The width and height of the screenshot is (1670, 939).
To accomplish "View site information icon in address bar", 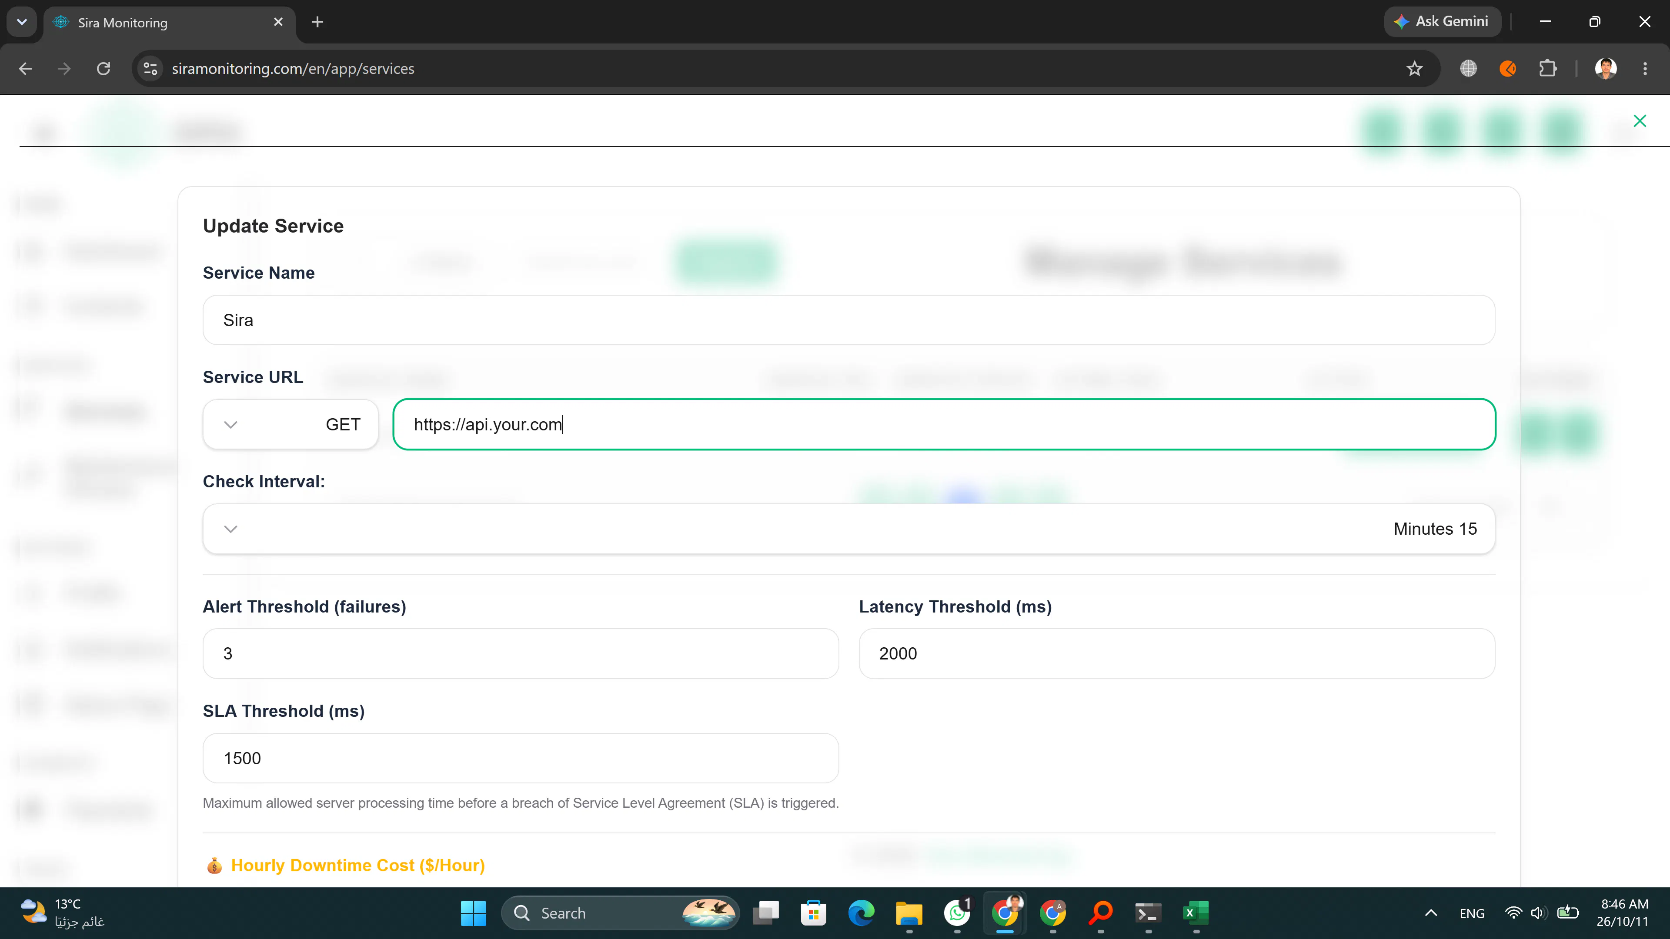I will point(150,69).
